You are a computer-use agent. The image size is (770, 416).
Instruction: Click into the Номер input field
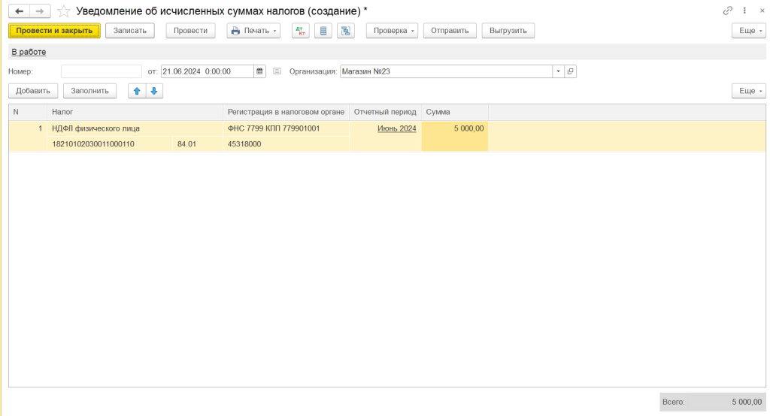[x=101, y=71]
